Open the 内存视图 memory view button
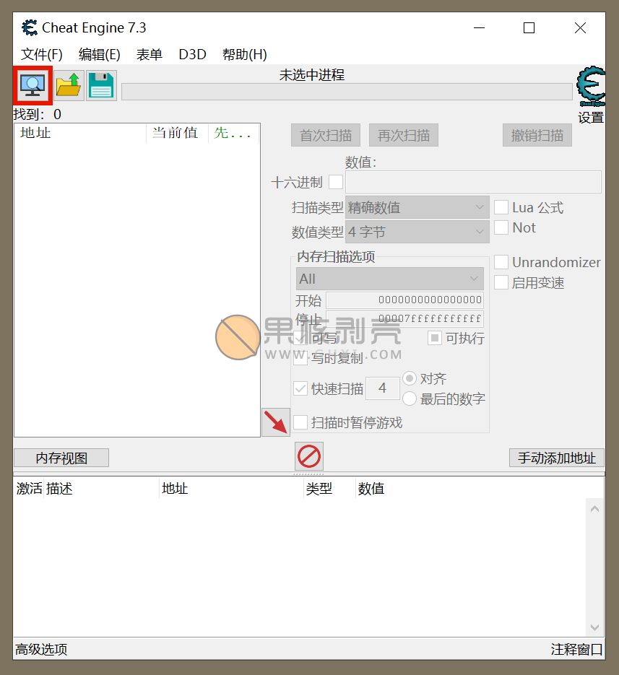This screenshot has width=619, height=675. point(61,458)
